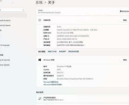Click the sidebar search input field
Viewport: 129px width, 105px height.
click(x=12, y=10)
